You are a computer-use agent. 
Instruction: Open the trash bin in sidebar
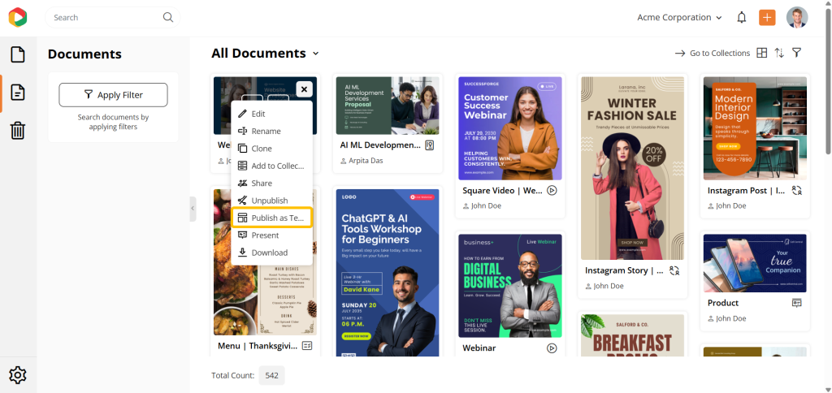[x=18, y=130]
